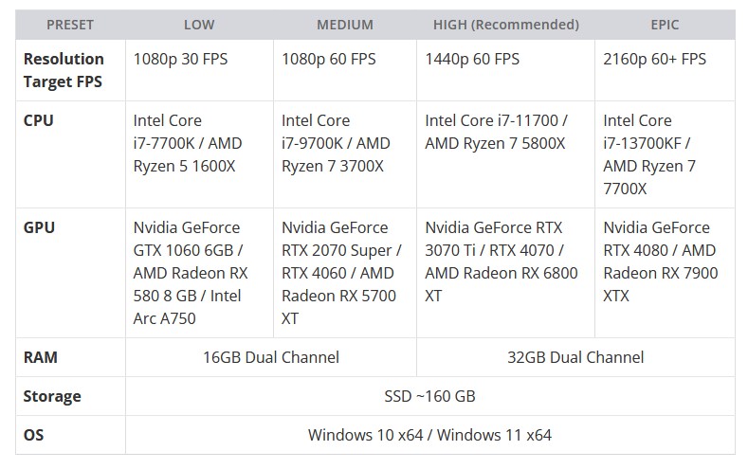Select the 16GB Dual Channel cell
The height and width of the screenshot is (469, 748).
270,357
